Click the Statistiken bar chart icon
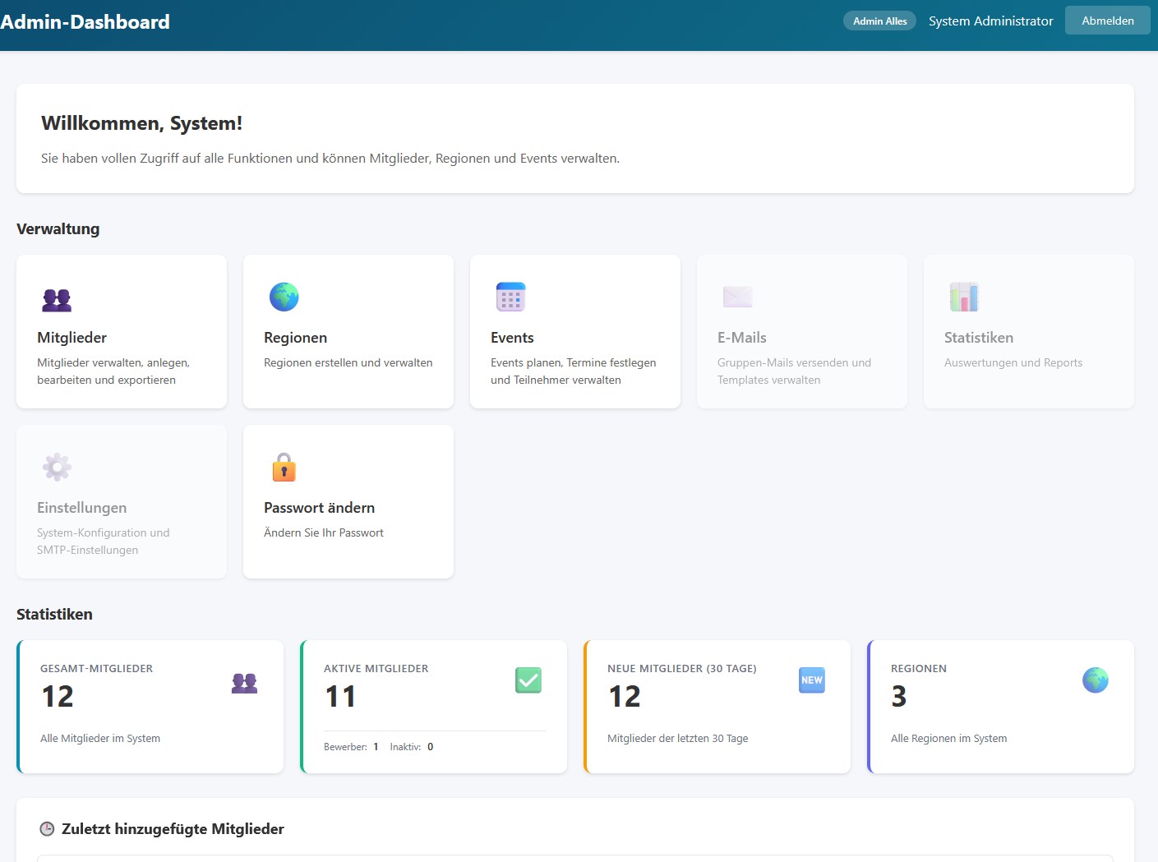This screenshot has height=862, width=1158. pyautogui.click(x=964, y=297)
